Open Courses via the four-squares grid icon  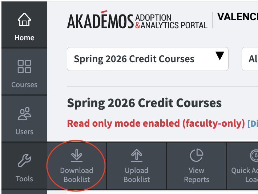[x=24, y=67]
